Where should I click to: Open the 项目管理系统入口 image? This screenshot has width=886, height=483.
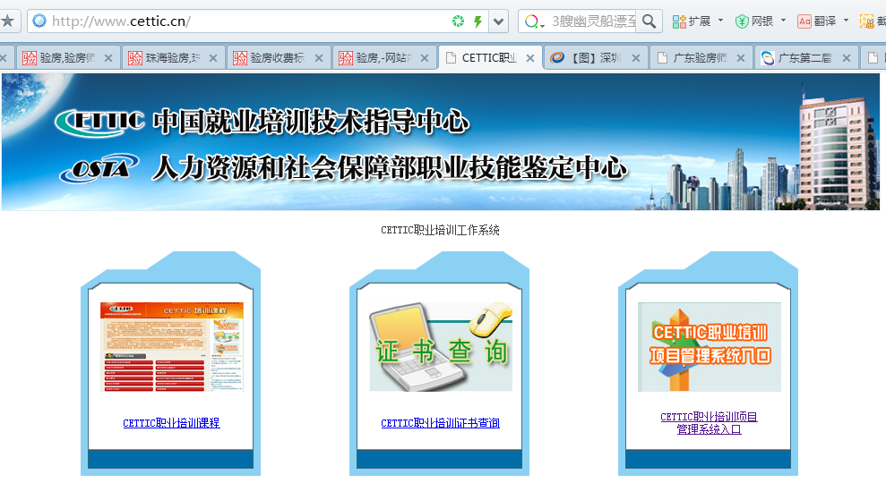(x=710, y=347)
